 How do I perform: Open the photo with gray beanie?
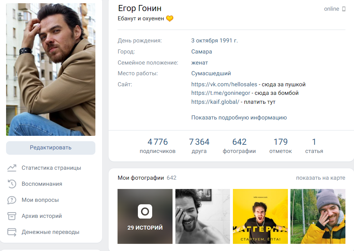click(318, 216)
